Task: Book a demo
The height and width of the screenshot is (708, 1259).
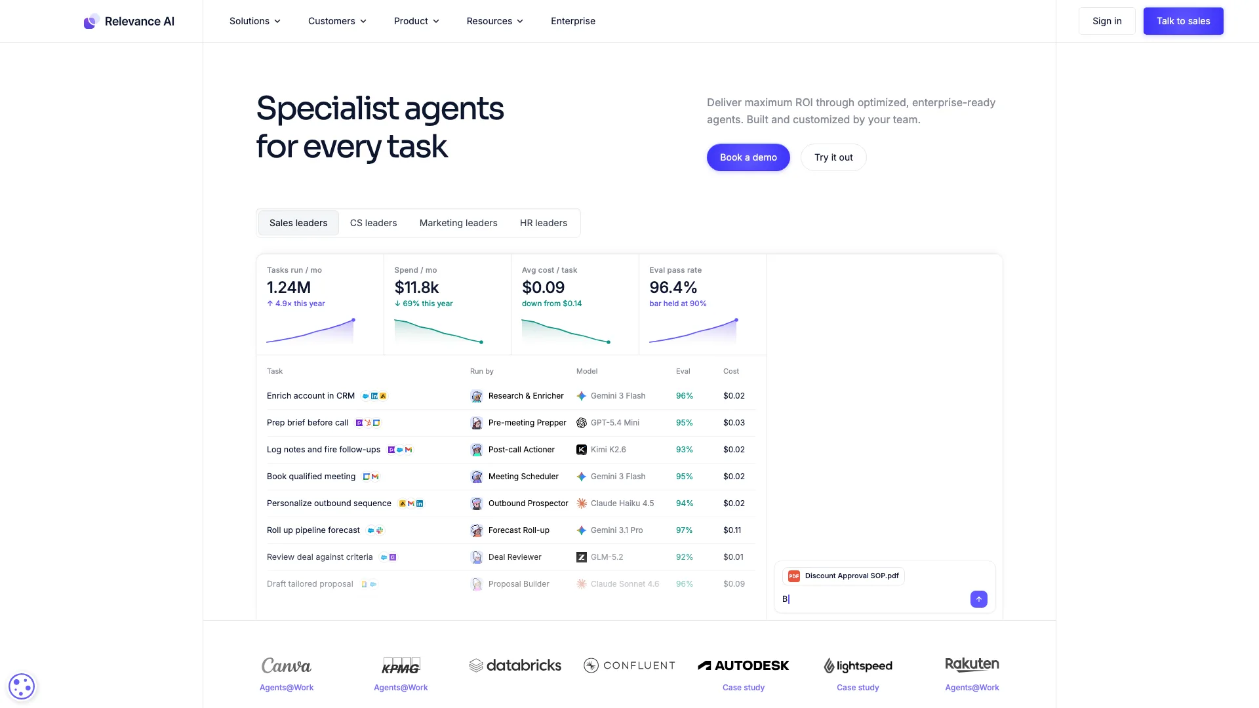Action: 748,157
